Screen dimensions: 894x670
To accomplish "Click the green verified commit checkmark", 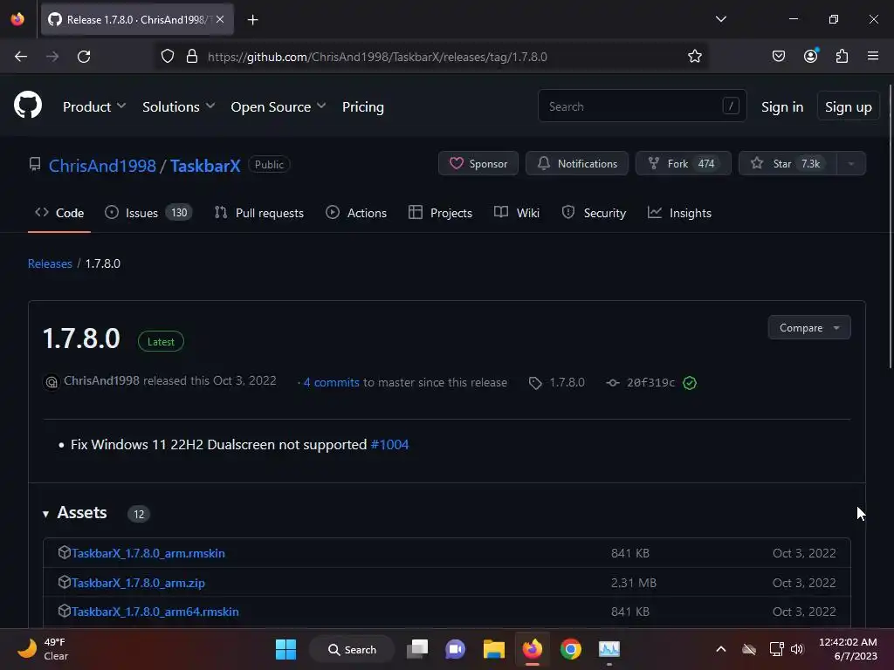I will [x=690, y=383].
